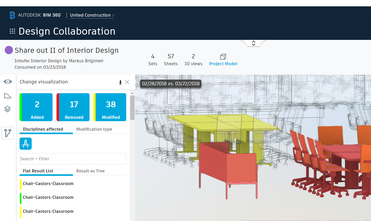Close the Change visualization panel
The height and width of the screenshot is (221, 371).
pyautogui.click(x=127, y=82)
